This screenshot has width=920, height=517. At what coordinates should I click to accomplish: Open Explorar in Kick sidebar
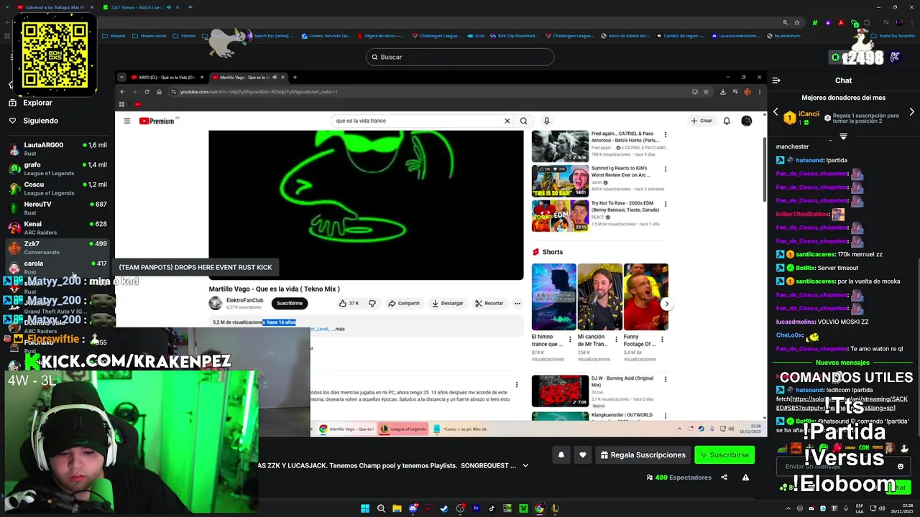point(37,103)
